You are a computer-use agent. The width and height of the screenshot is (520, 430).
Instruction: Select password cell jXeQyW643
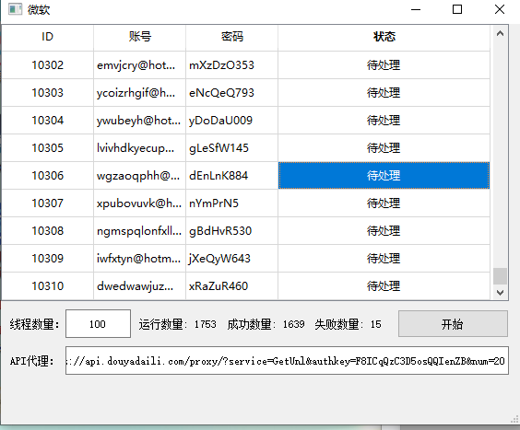[231, 259]
